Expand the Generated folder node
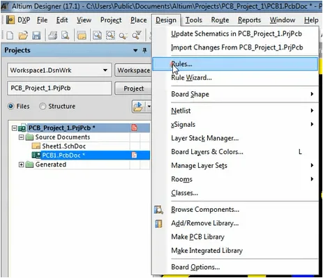323x278 pixels. (x=21, y=164)
